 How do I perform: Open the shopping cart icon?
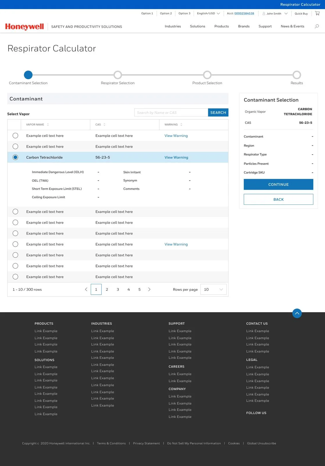tap(317, 13)
